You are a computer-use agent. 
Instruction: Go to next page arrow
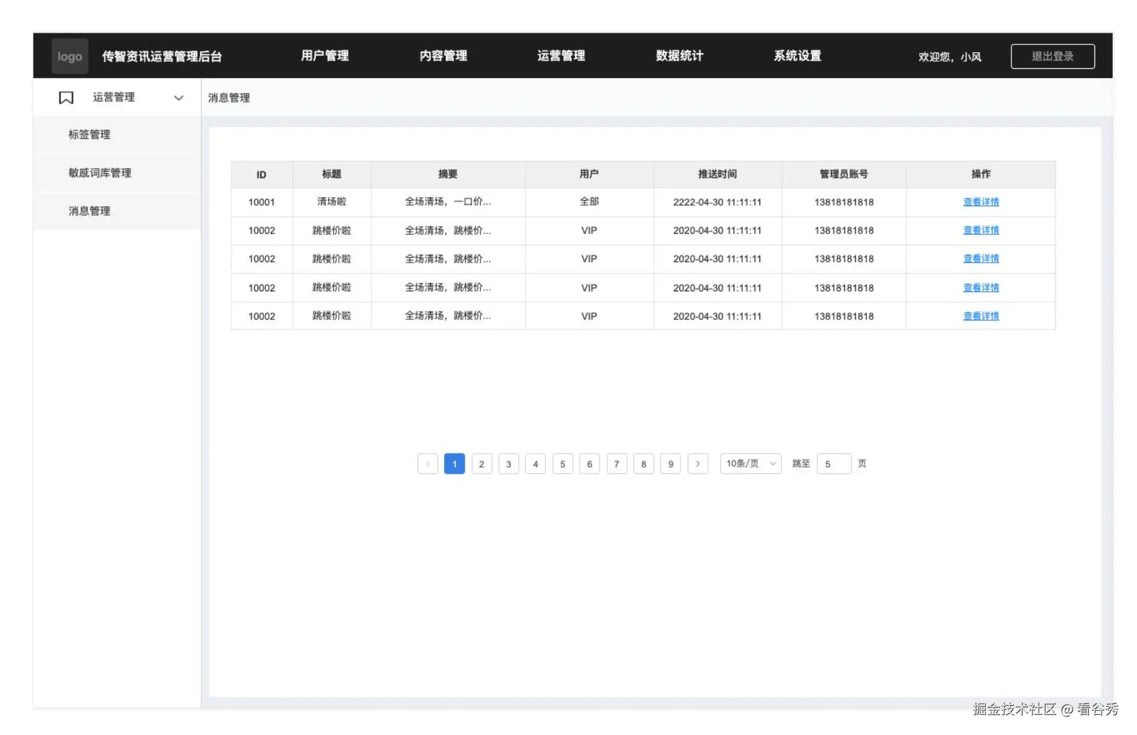(698, 464)
